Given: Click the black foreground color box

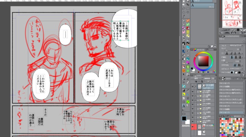Looking at the screenshot, I should click(x=184, y=119).
